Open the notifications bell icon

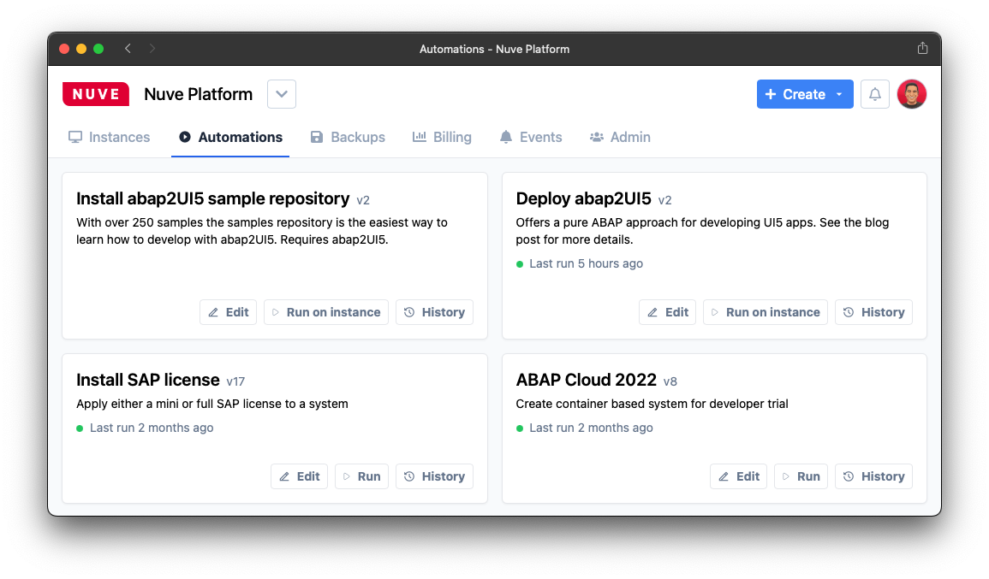point(875,94)
